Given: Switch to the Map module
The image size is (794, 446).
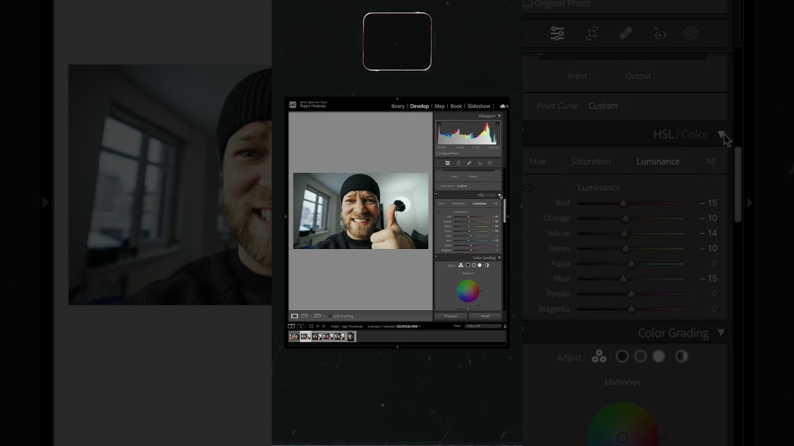Looking at the screenshot, I should pyautogui.click(x=439, y=106).
